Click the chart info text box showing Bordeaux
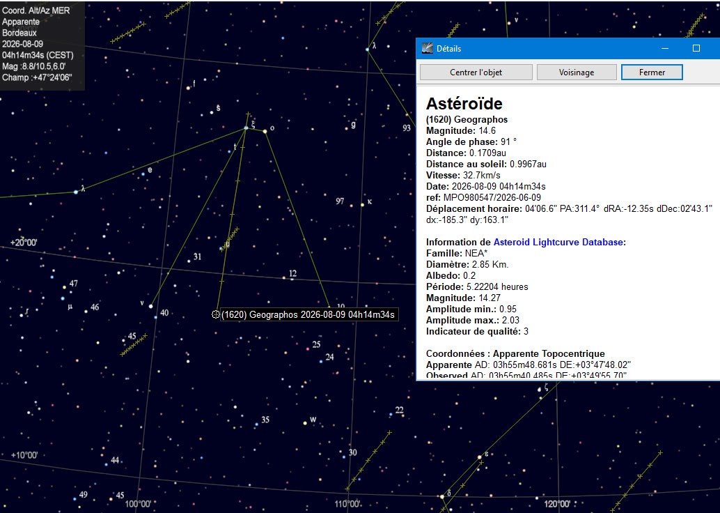Screen dimensions: 720x513 point(42,44)
